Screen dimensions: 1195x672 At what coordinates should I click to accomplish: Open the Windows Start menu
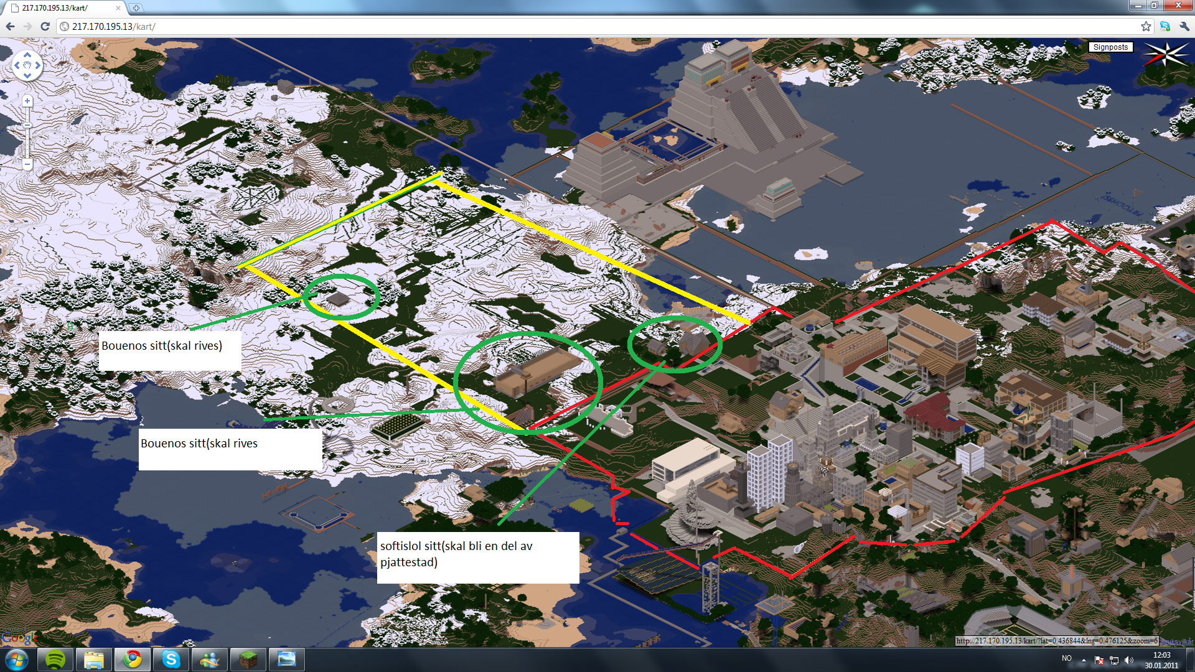[x=17, y=659]
